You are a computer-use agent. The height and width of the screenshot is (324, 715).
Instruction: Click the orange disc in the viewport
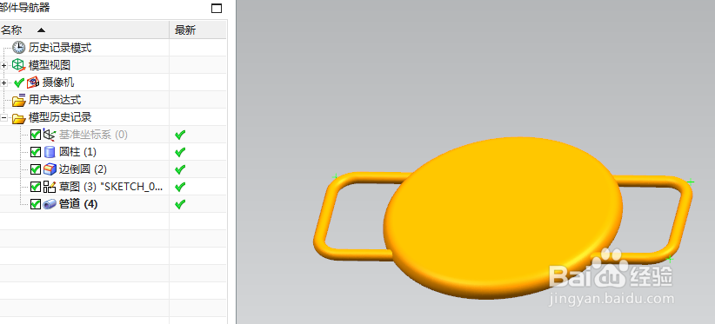(x=503, y=217)
